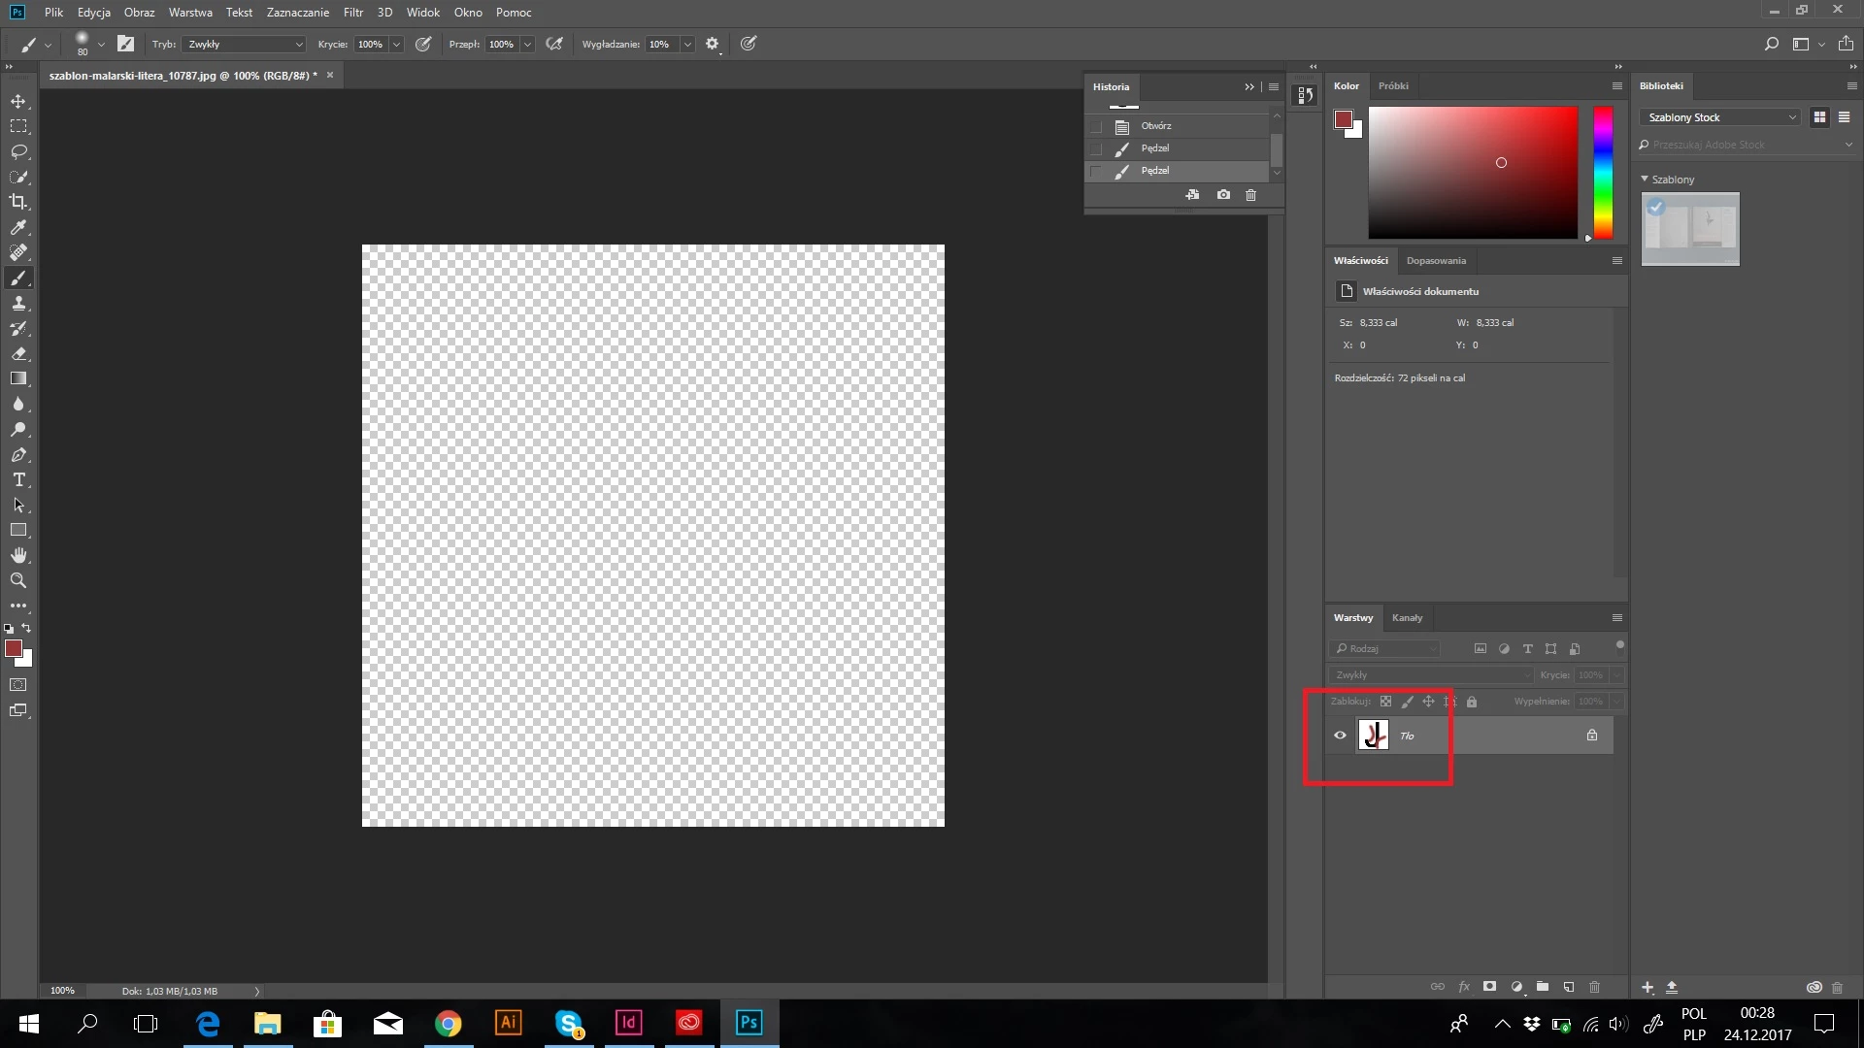This screenshot has width=1864, height=1048.
Task: Open the Szablony Stock library dropdown
Action: coord(1719,117)
